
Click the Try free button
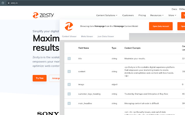pos(40,78)
